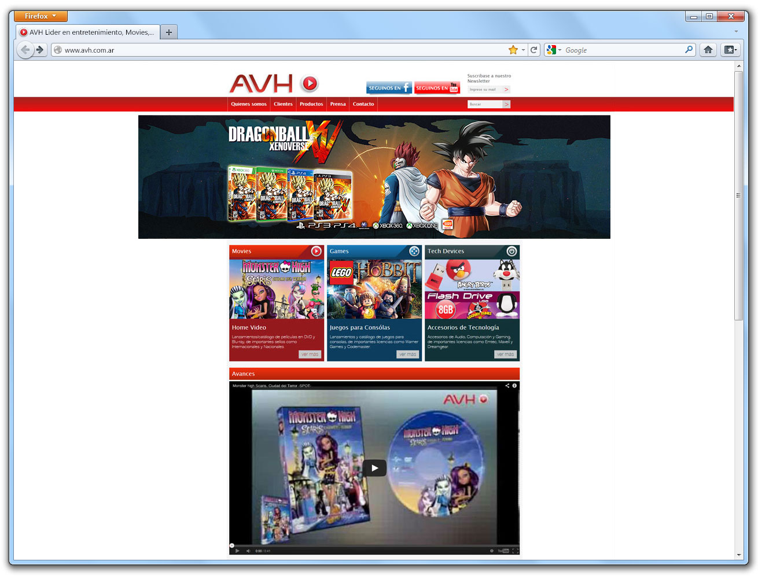This screenshot has width=758, height=576.
Task: Click the Games section gamepad icon
Action: pos(414,251)
